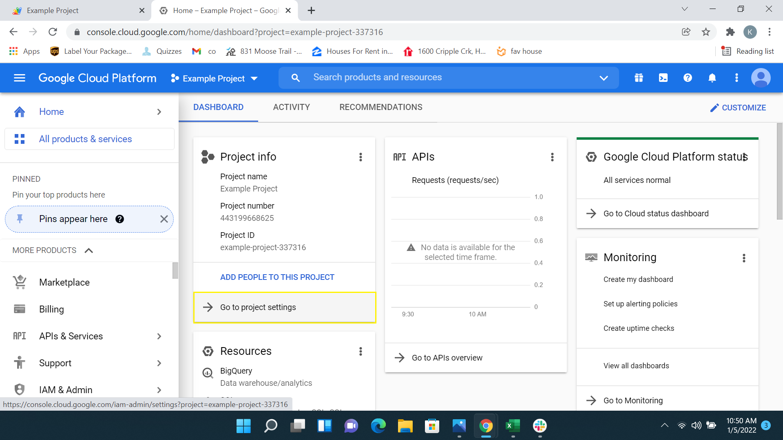Open the Help question mark icon
Image resolution: width=783 pixels, height=440 pixels.
(688, 78)
